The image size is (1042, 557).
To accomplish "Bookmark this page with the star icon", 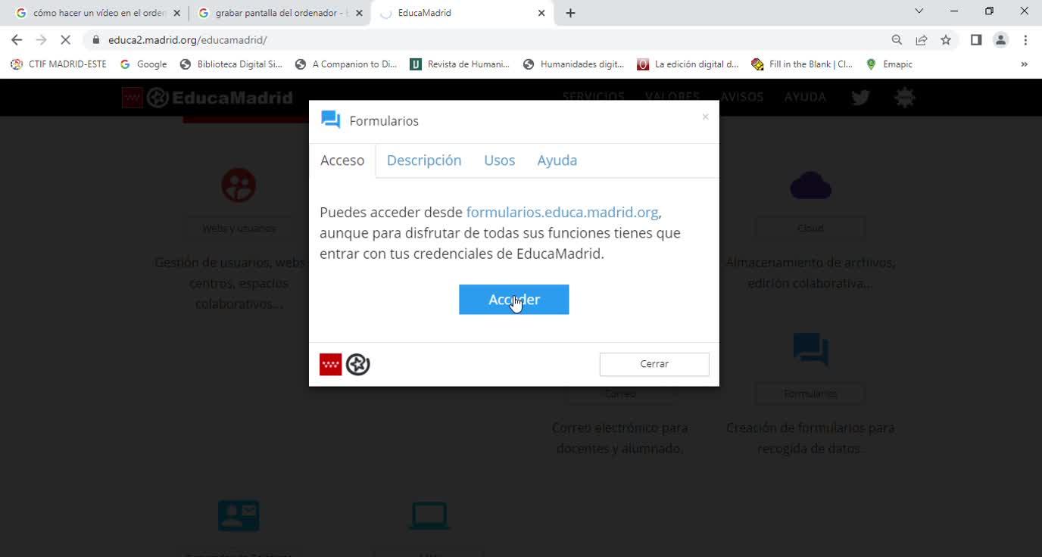I will coord(946,40).
